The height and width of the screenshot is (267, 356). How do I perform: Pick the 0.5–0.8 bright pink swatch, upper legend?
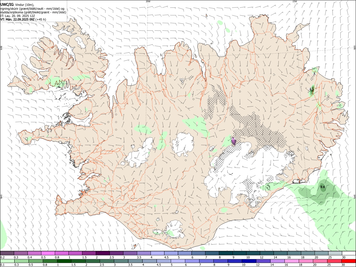point(48,253)
